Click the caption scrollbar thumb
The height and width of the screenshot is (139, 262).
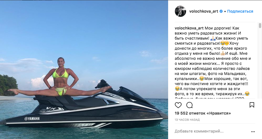click(260, 26)
